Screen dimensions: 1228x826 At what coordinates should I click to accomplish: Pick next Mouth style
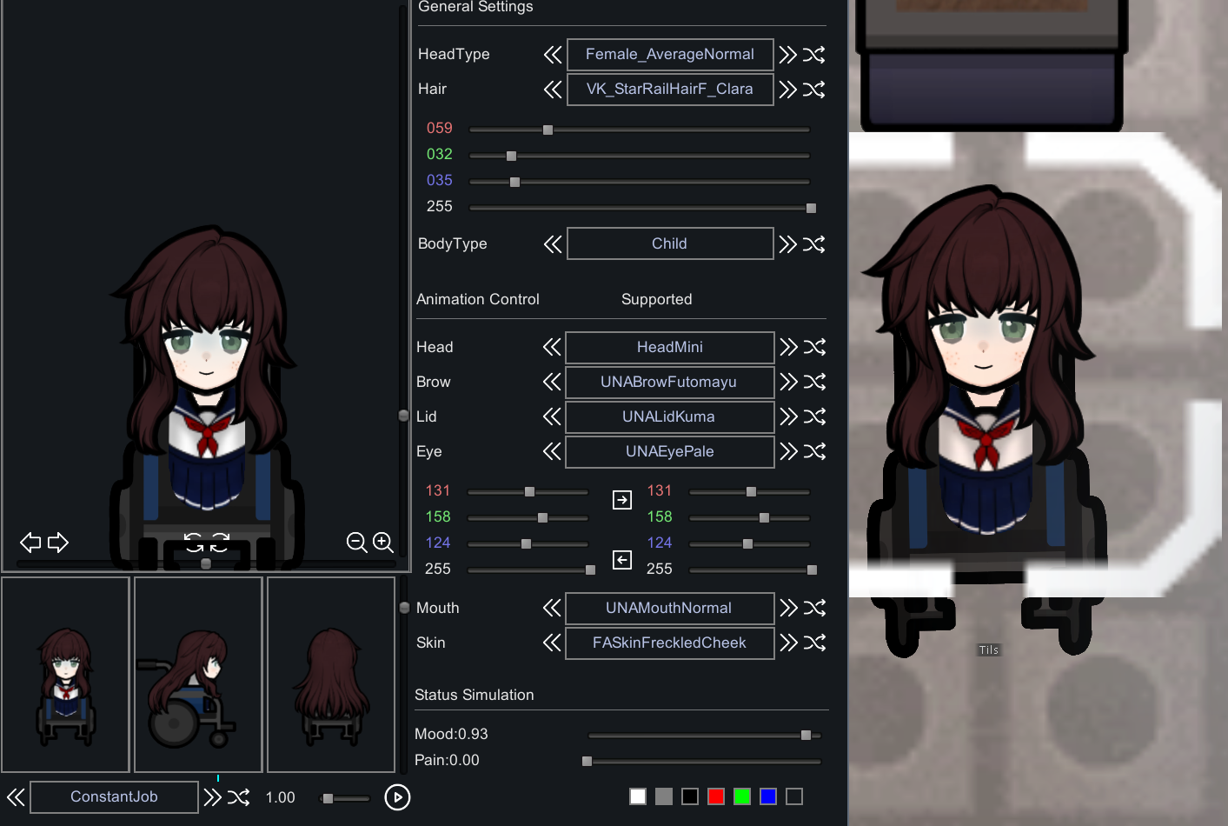coord(789,608)
